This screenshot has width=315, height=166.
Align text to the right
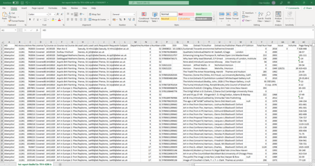(x=76, y=20)
